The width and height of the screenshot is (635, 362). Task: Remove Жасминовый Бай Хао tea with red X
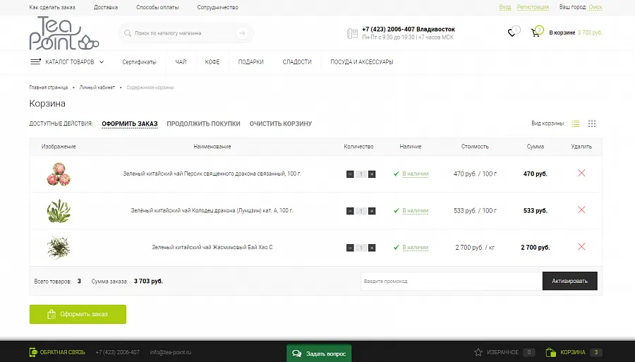click(581, 246)
